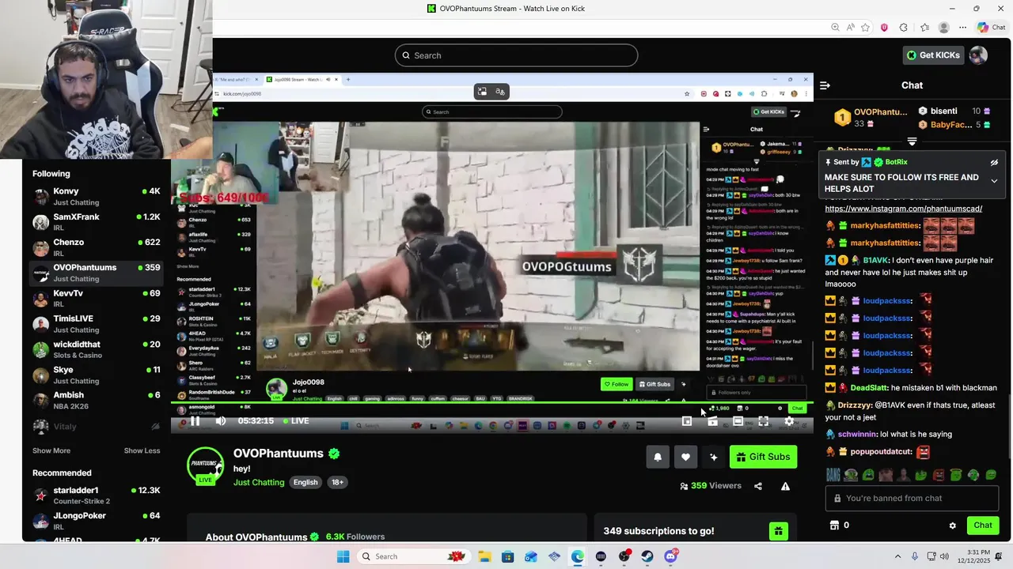This screenshot has height=569, width=1013.
Task: Open uBlock shield extension icon
Action: click(x=884, y=28)
